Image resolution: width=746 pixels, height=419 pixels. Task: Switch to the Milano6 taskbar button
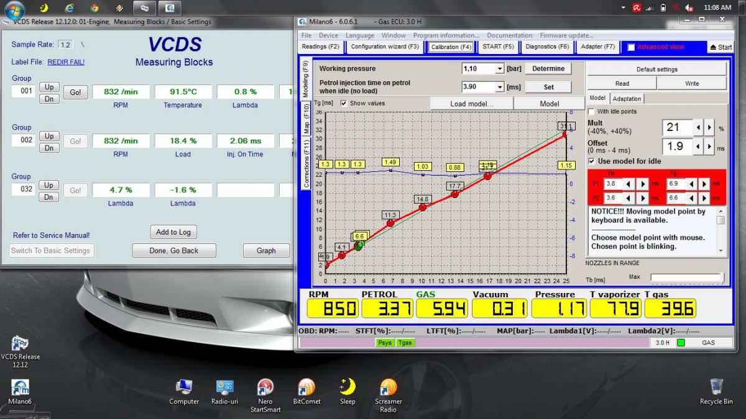click(x=170, y=8)
